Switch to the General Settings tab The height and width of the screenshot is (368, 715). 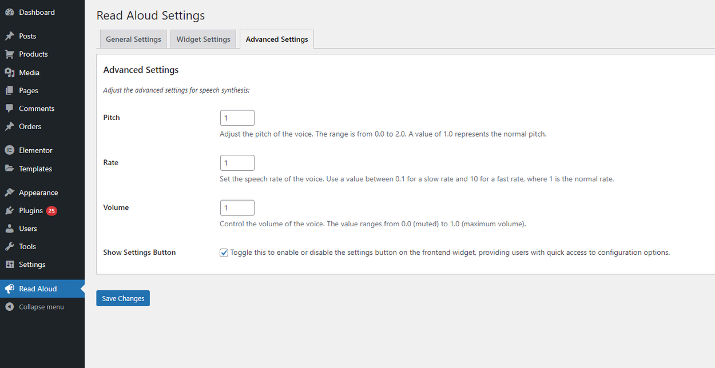tap(133, 39)
